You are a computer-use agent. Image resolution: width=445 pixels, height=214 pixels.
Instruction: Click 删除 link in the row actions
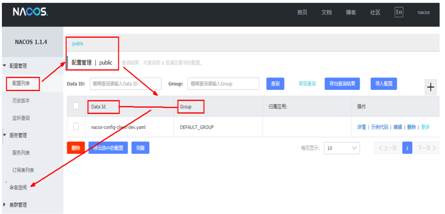click(x=412, y=127)
